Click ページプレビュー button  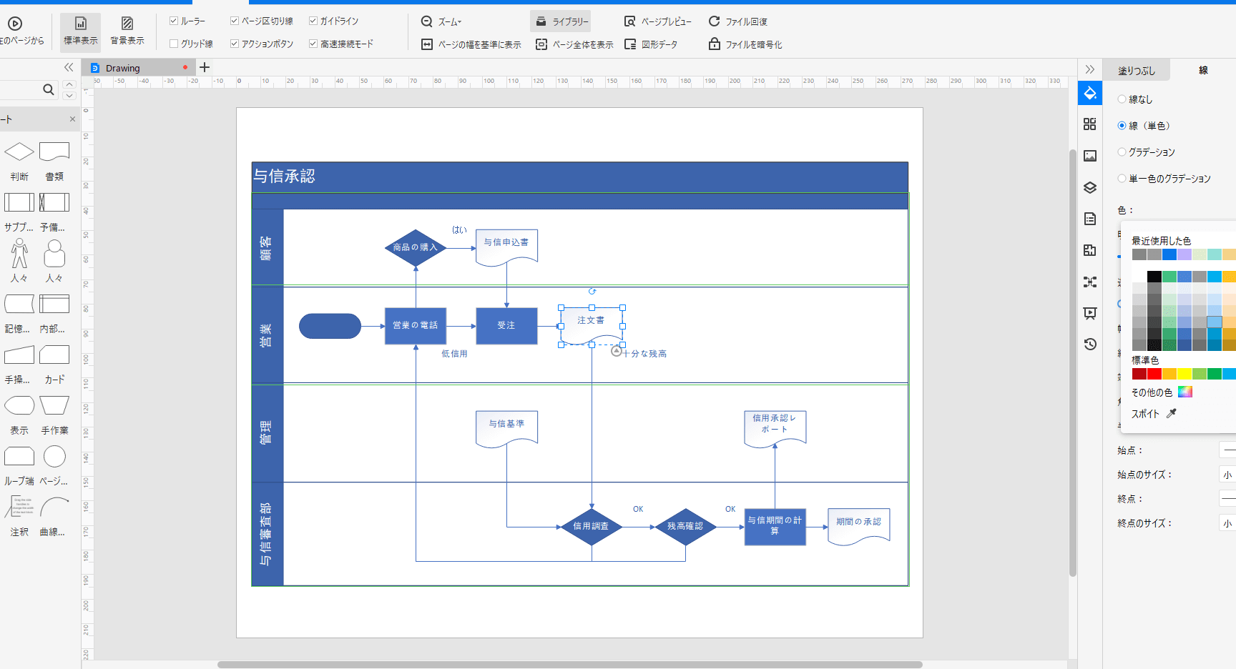pyautogui.click(x=658, y=21)
